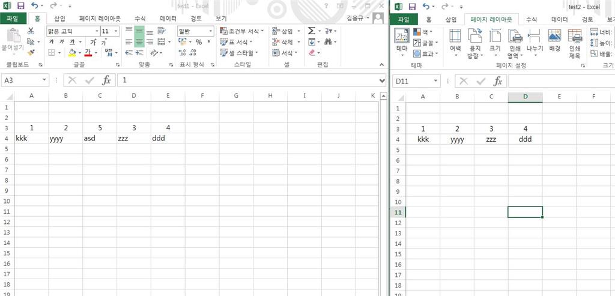The image size is (615, 296).
Task: Open the font name dropdown 맑은 고딕
Action: click(97, 31)
